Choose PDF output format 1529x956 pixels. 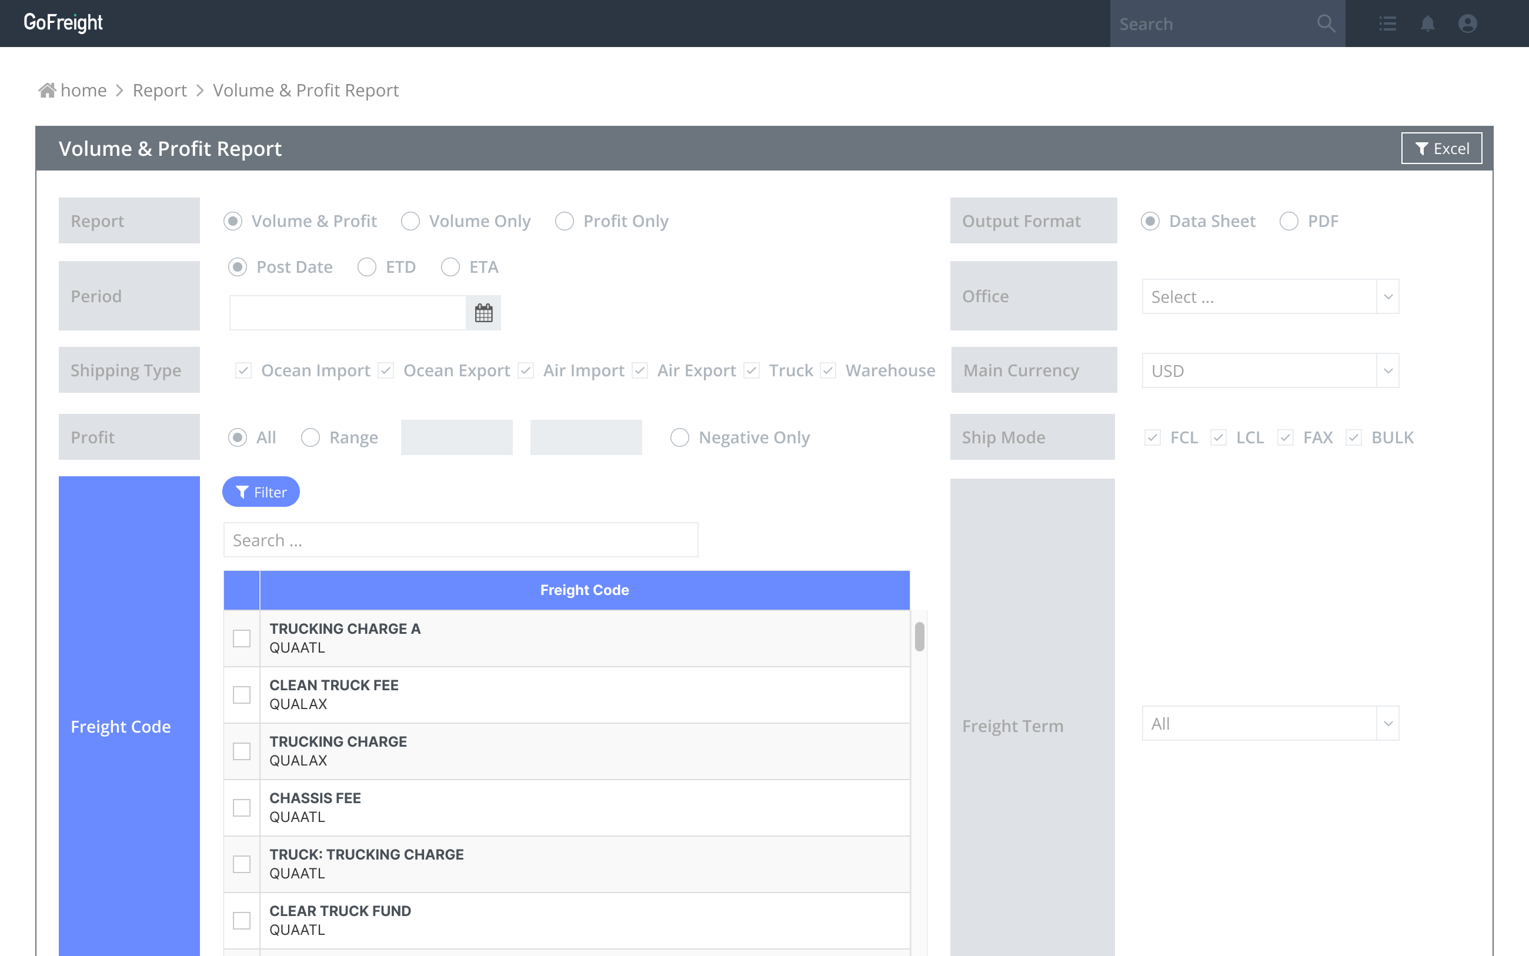click(1288, 221)
